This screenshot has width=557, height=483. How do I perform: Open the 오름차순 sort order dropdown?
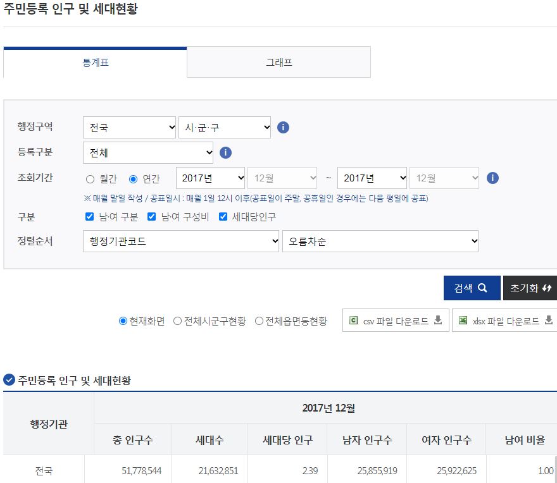380,241
